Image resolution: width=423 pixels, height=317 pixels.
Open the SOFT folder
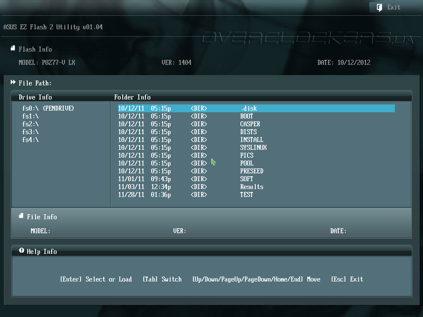pyautogui.click(x=247, y=179)
